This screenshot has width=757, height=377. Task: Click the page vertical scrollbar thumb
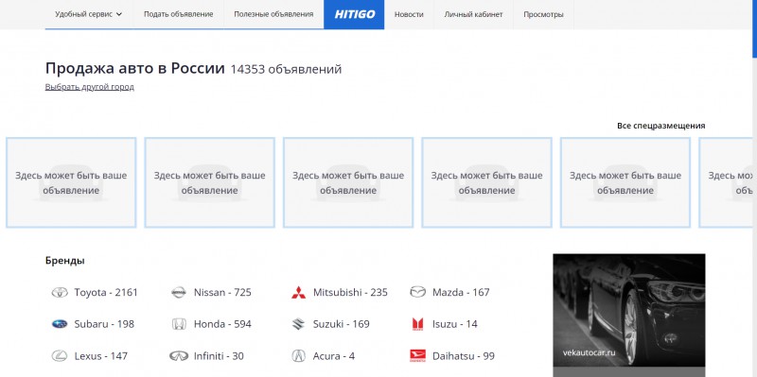pos(754,29)
